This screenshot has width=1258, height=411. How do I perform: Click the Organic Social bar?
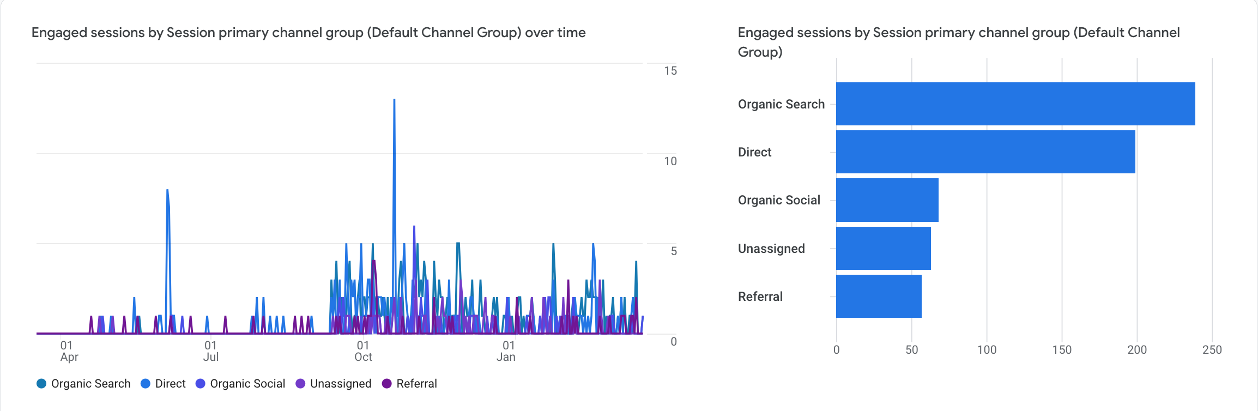pos(887,200)
